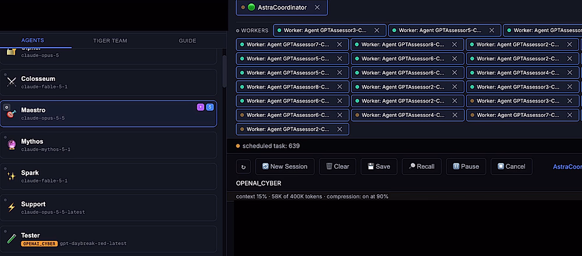Click the WORKERS section label
This screenshot has width=582, height=256.
coord(255,30)
